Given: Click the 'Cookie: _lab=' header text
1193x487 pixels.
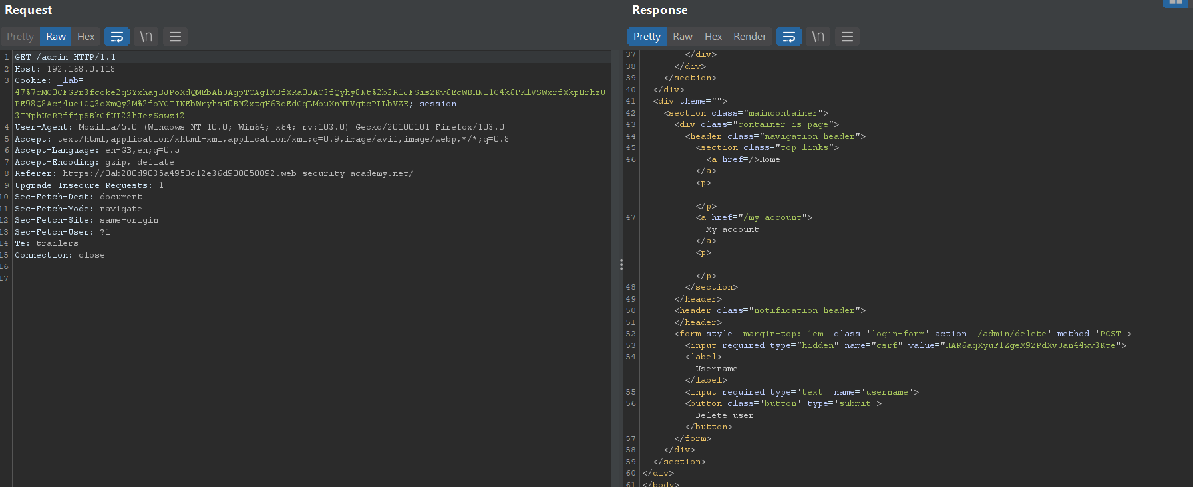Looking at the screenshot, I should [49, 80].
